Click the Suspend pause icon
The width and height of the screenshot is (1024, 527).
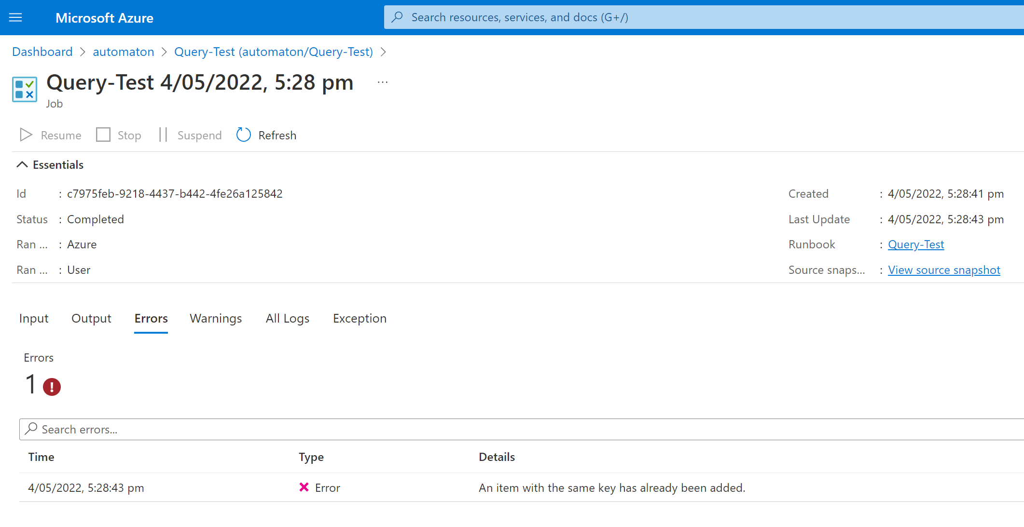pos(163,135)
